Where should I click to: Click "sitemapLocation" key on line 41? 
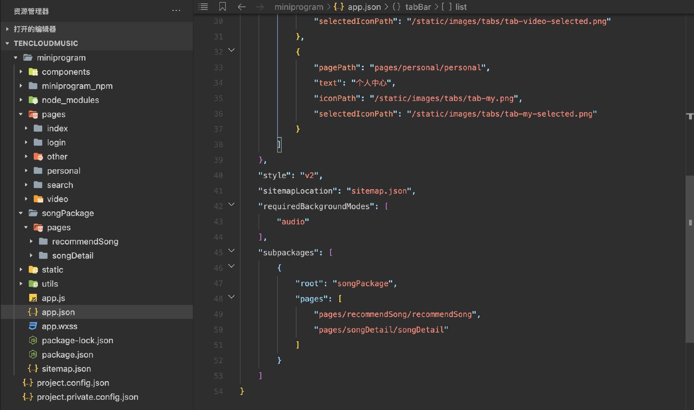click(x=298, y=191)
